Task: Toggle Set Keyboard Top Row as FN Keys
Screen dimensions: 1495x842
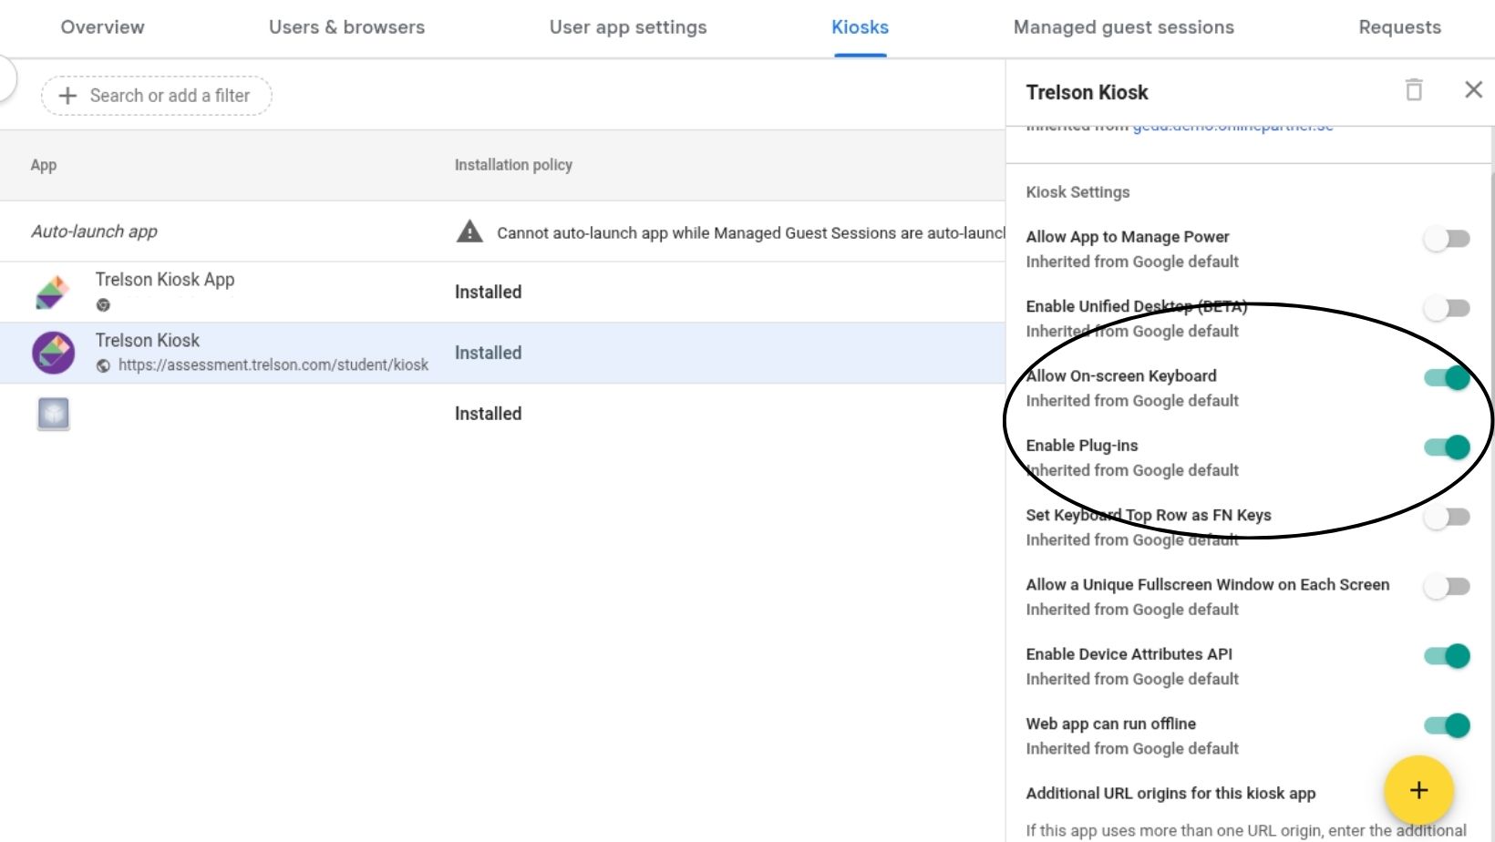Action: tap(1447, 517)
